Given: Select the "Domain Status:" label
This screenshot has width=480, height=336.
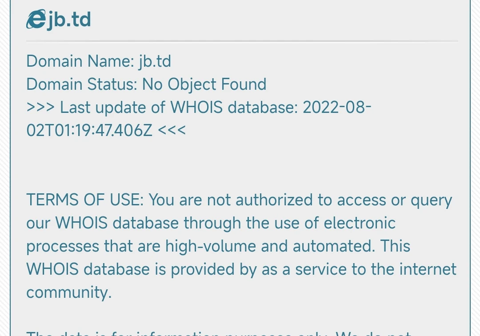Looking at the screenshot, I should [x=82, y=84].
